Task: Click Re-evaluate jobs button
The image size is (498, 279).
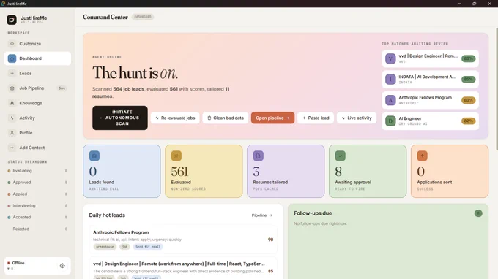Action: [175, 118]
